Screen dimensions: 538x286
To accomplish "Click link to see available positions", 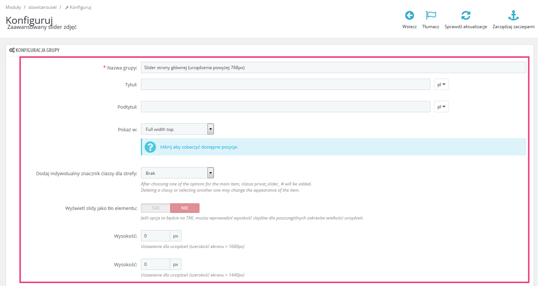I will 199,147.
